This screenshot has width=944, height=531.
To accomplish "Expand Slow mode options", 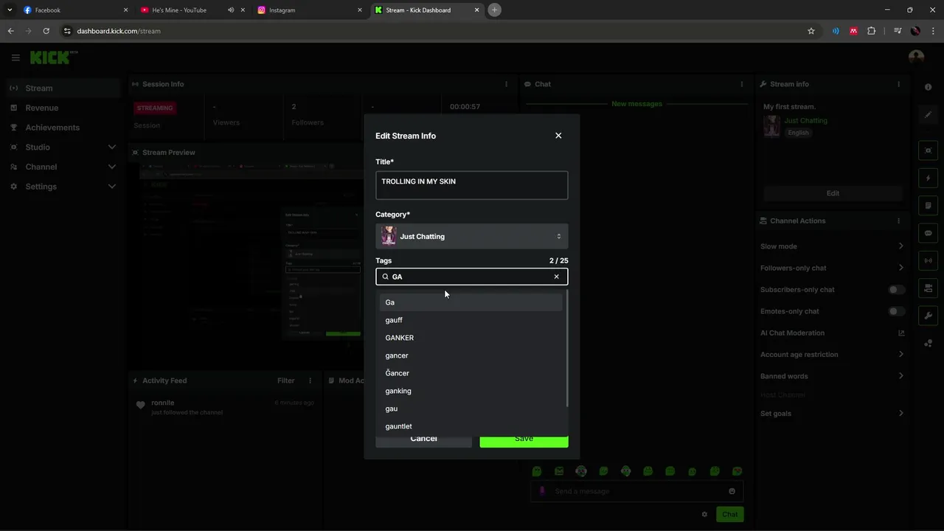I will click(900, 246).
